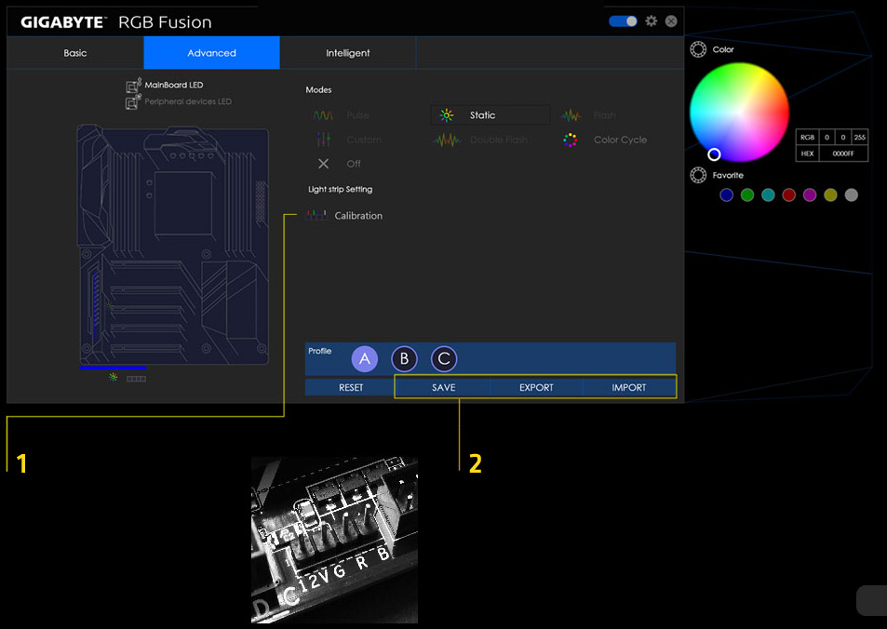887x629 pixels.
Task: Click the RGB blue value field 255
Action: pos(860,138)
